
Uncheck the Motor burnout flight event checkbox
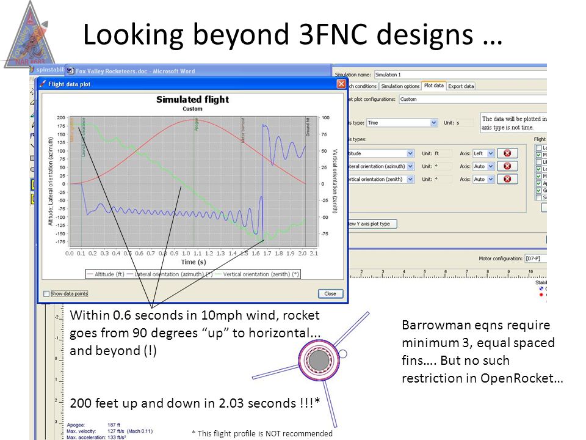[x=538, y=176]
